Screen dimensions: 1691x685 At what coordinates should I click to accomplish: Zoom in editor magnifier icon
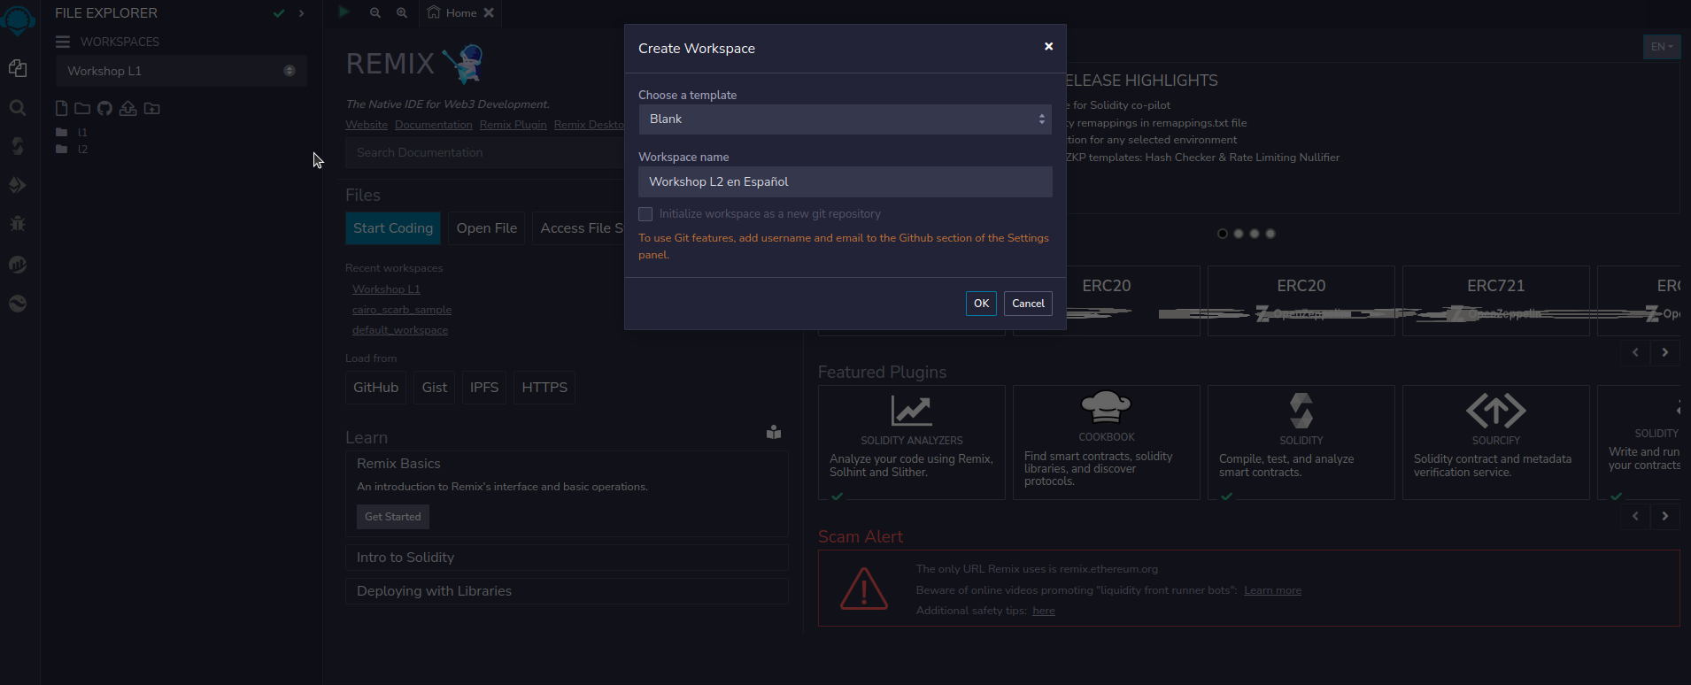[x=402, y=12]
